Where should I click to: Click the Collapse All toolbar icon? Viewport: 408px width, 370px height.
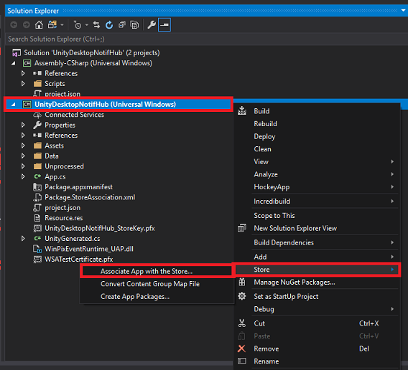[x=122, y=25]
